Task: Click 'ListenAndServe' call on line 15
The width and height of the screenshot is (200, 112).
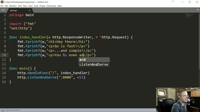Action: [x=42, y=77]
